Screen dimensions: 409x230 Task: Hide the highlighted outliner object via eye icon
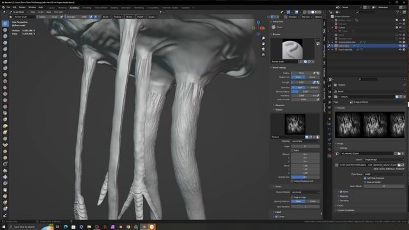point(400,45)
